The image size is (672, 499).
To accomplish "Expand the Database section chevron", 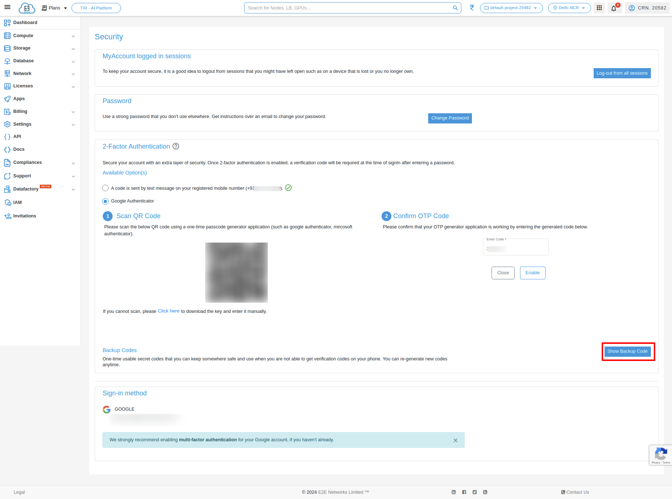I will click(x=73, y=62).
